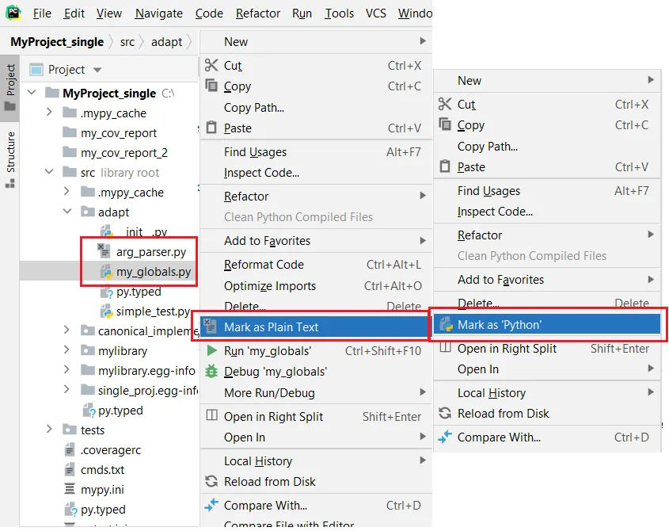669x531 pixels.
Task: Click the Copy icon in right context menu
Action: click(x=445, y=124)
